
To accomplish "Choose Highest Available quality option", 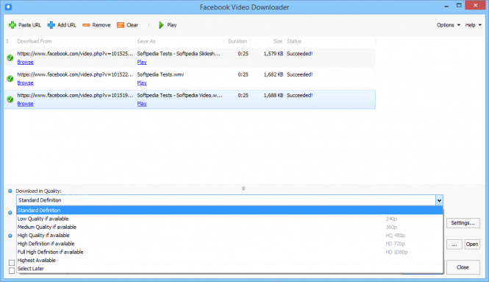I will (x=229, y=260).
